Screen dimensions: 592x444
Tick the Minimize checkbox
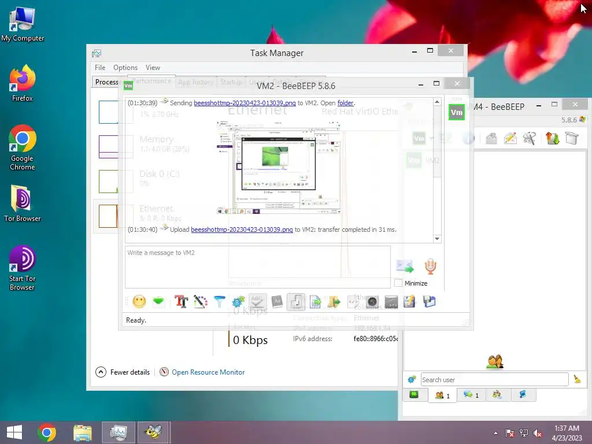(x=398, y=283)
